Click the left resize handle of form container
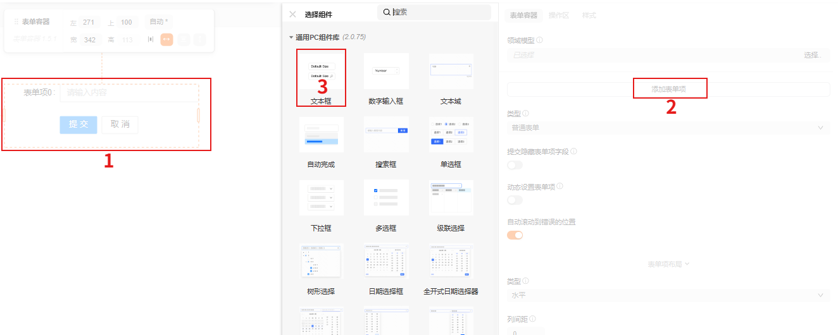Screen dimensions: 838x335 [x=3, y=114]
